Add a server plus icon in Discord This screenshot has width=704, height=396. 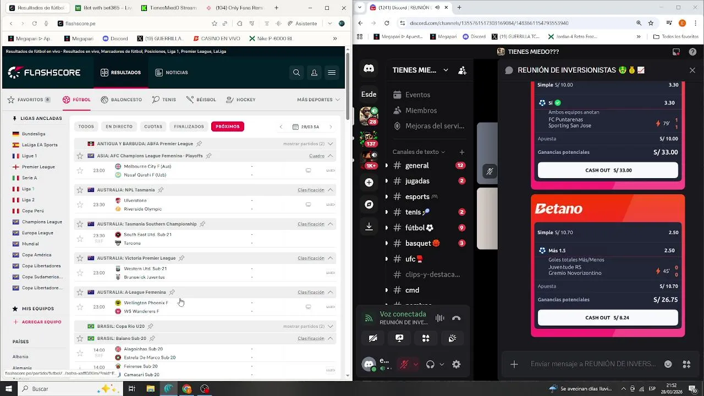point(369,182)
